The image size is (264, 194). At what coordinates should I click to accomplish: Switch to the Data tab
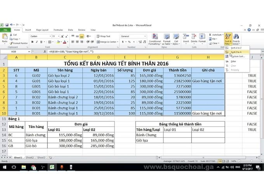(71, 30)
